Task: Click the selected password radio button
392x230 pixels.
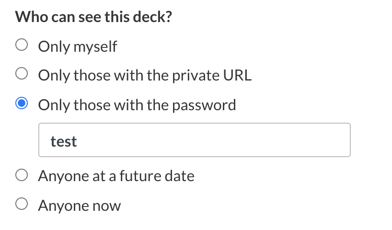Action: 21,104
